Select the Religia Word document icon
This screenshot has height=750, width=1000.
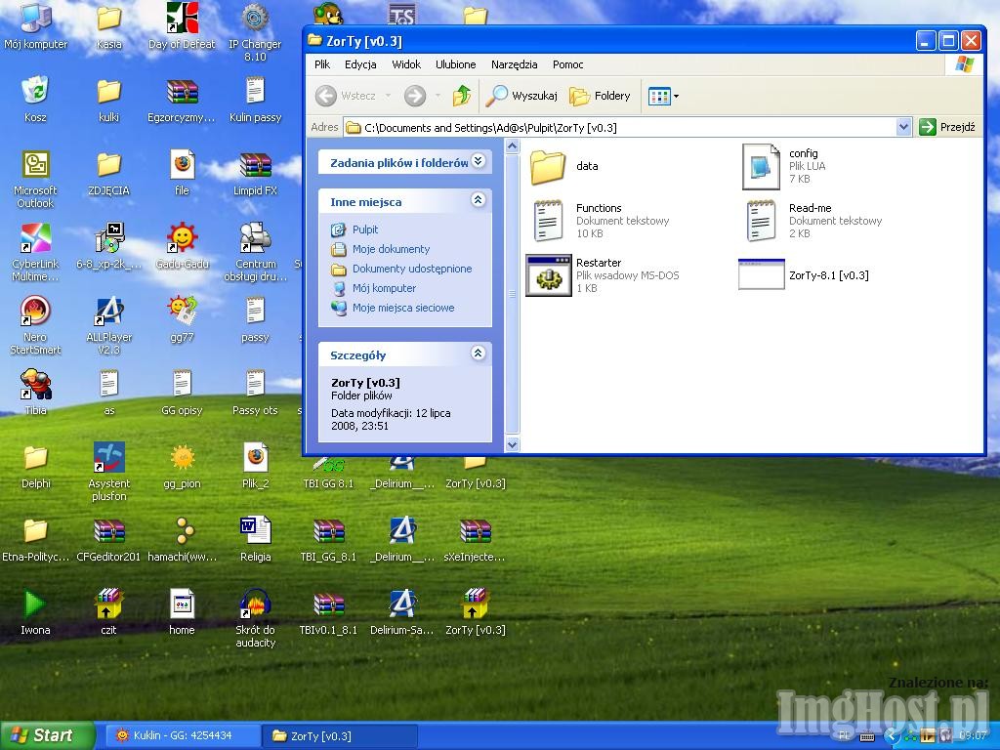point(255,539)
